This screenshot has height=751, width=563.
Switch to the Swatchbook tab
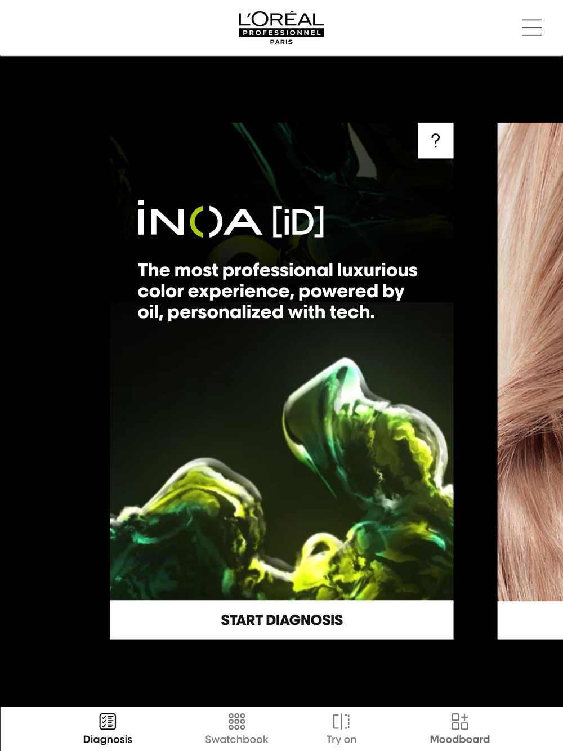click(x=236, y=739)
